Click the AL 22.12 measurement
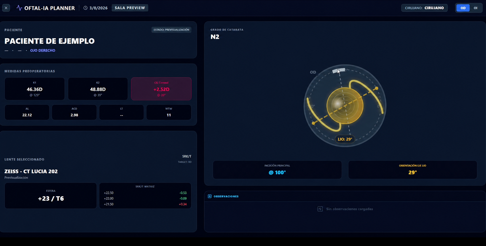The height and width of the screenshot is (246, 486). tap(27, 112)
